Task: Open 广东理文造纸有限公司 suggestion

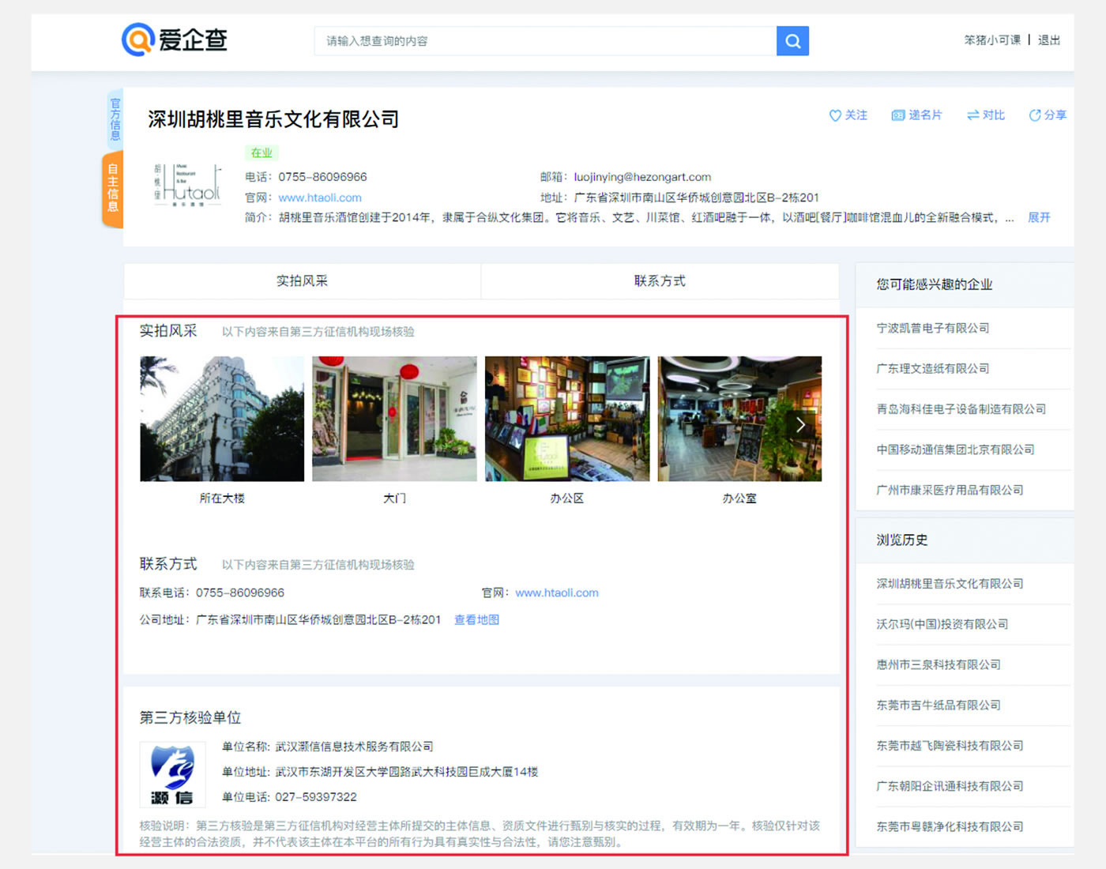Action: pyautogui.click(x=933, y=368)
